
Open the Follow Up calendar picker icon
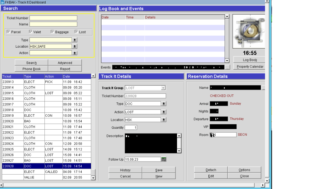164,159
